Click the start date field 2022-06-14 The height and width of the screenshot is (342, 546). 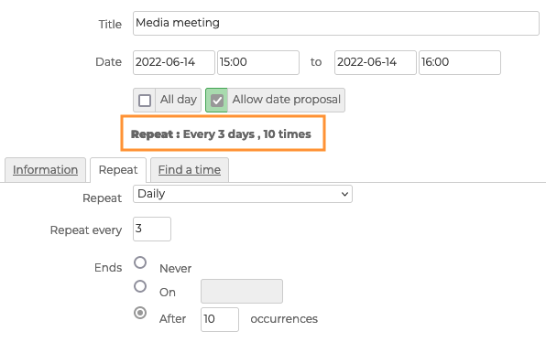pyautogui.click(x=174, y=62)
